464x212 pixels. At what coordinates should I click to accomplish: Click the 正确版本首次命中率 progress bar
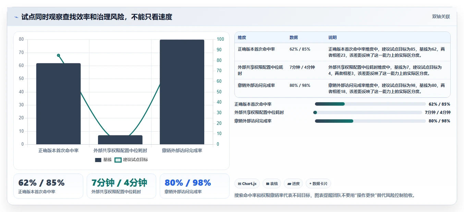pos(370,104)
